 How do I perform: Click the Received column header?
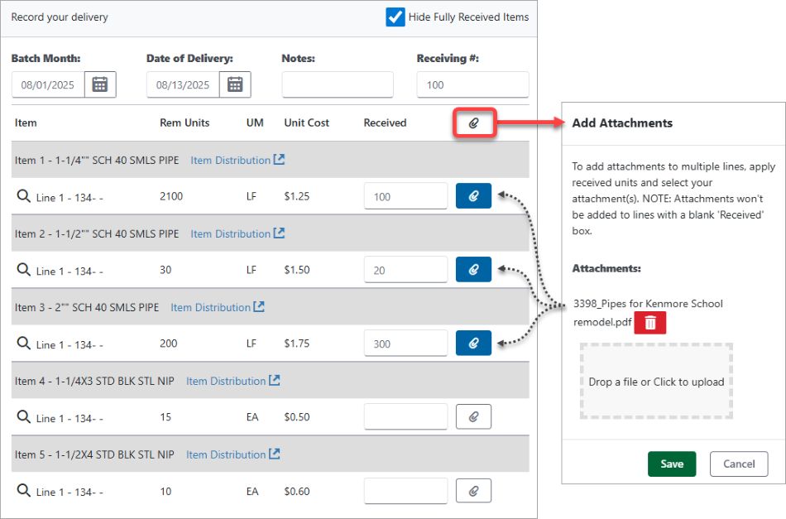coord(385,123)
